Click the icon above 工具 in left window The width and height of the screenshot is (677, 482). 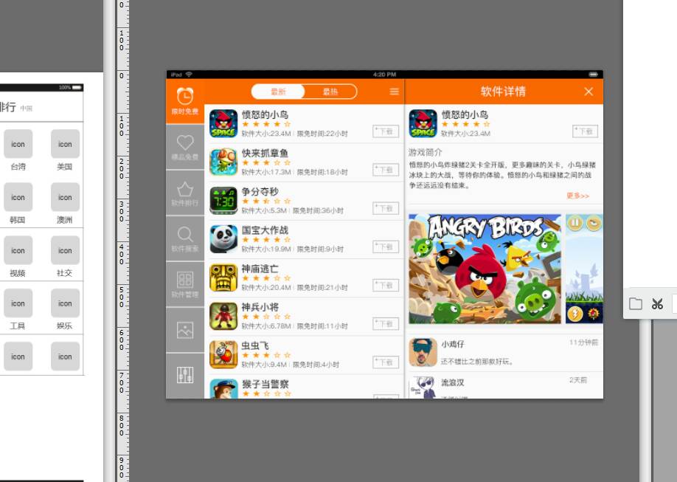coord(18,303)
